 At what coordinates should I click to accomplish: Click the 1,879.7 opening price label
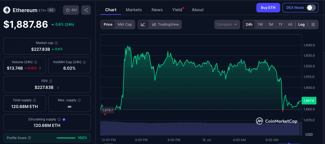tap(108, 110)
